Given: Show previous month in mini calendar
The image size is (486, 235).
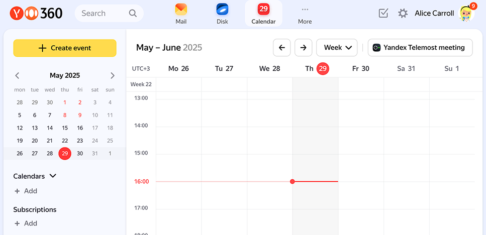Looking at the screenshot, I should point(17,76).
